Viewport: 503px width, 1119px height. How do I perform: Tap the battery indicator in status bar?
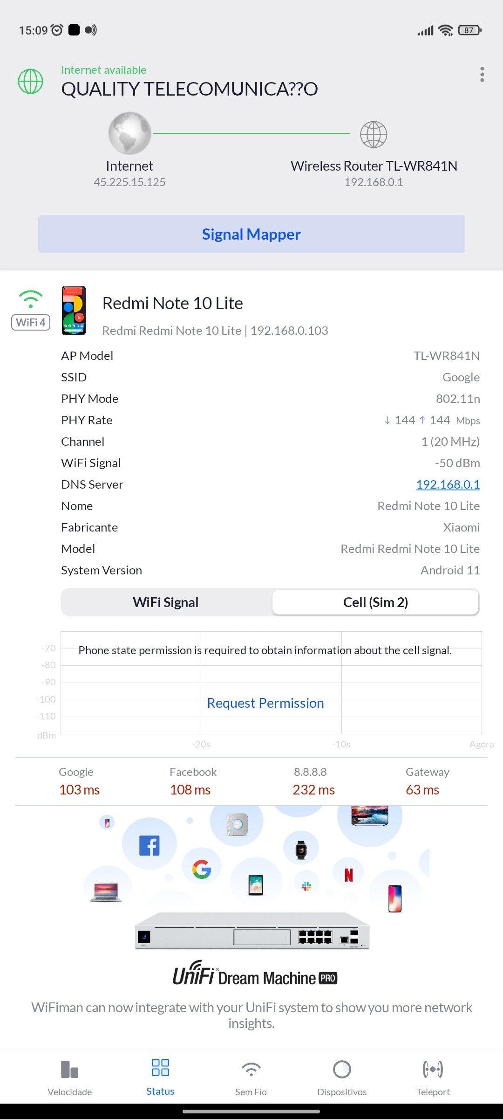469,30
